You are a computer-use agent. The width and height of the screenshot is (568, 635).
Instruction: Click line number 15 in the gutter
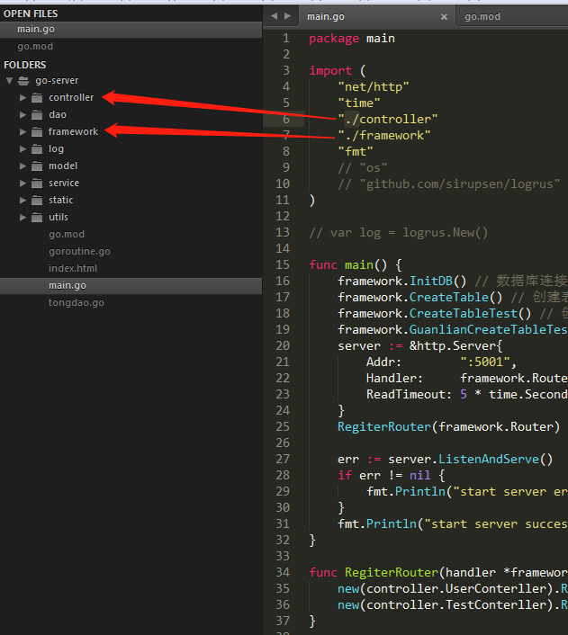click(x=284, y=264)
